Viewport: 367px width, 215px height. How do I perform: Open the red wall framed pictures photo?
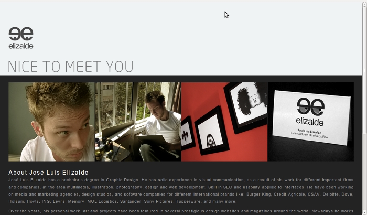[x=224, y=122]
